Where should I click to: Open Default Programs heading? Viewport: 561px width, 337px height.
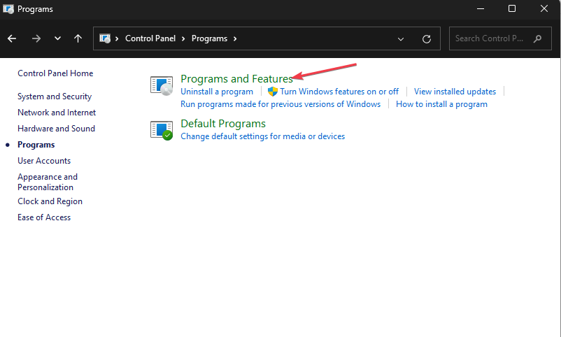[223, 124]
